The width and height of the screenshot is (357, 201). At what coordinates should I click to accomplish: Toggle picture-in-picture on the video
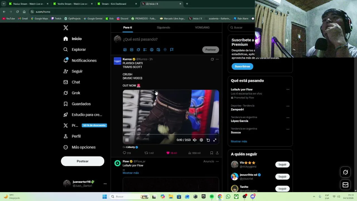click(208, 140)
